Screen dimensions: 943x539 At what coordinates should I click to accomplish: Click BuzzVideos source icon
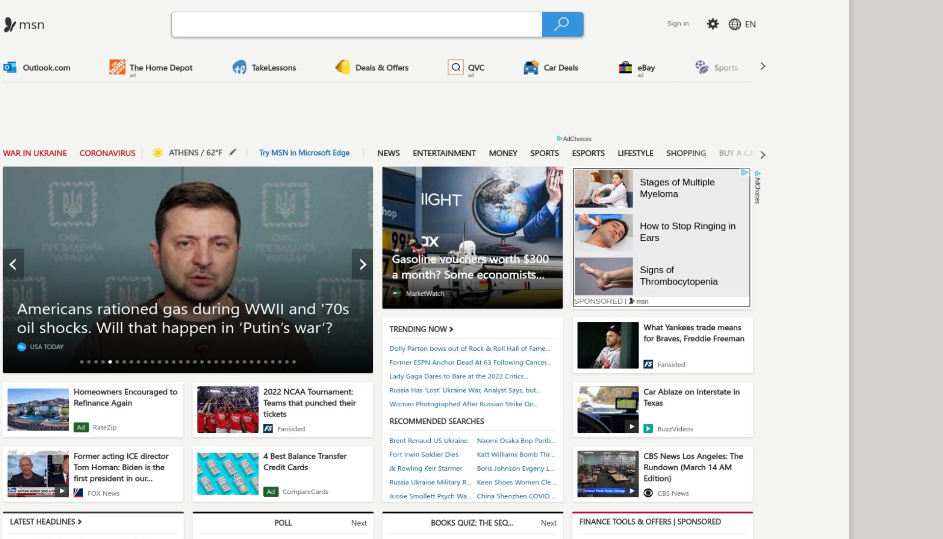648,428
